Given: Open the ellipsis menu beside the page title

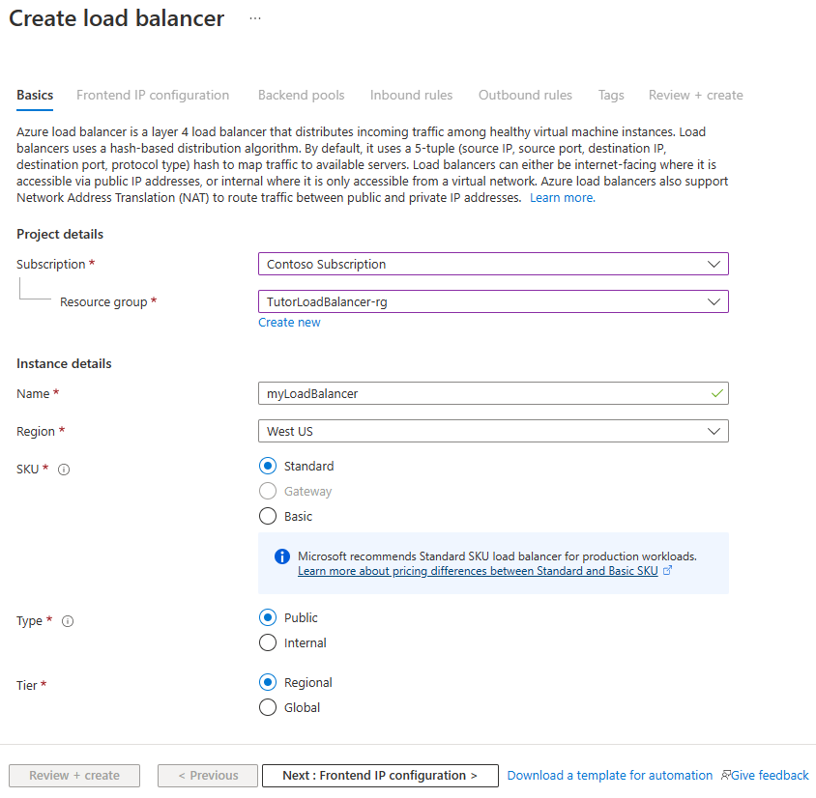Looking at the screenshot, I should coord(255,18).
